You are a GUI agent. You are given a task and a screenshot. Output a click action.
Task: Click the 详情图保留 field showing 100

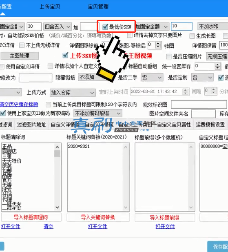pos(224,45)
